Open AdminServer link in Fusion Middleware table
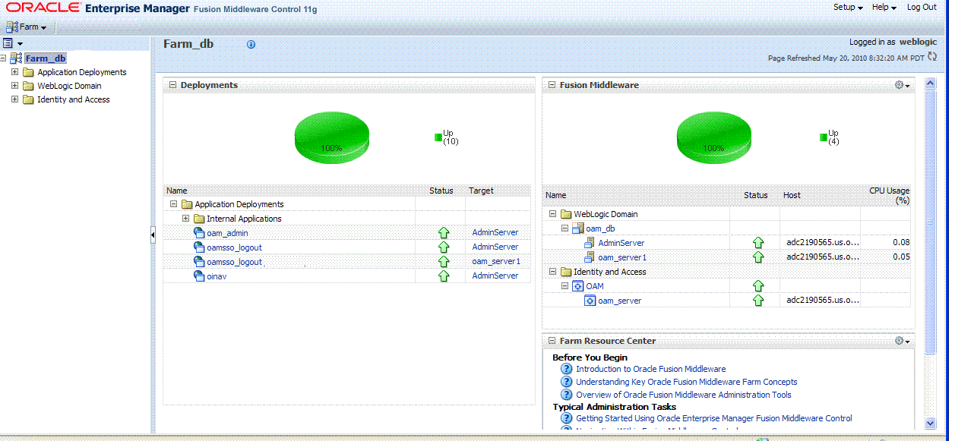The width and height of the screenshot is (955, 441). tap(621, 243)
